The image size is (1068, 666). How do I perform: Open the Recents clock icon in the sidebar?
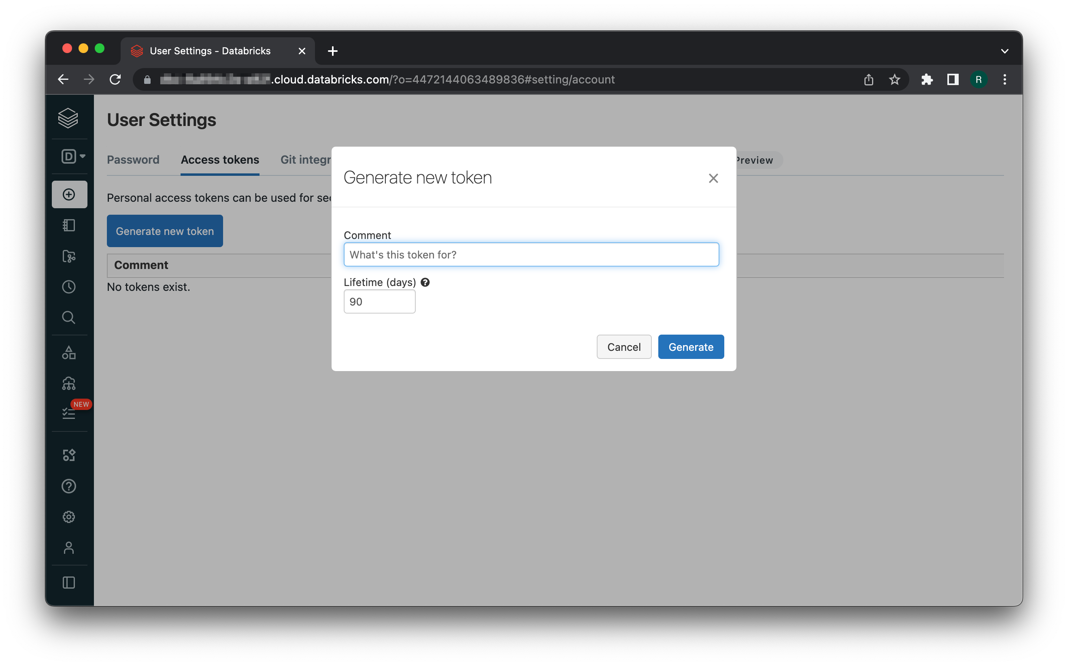[x=69, y=287]
